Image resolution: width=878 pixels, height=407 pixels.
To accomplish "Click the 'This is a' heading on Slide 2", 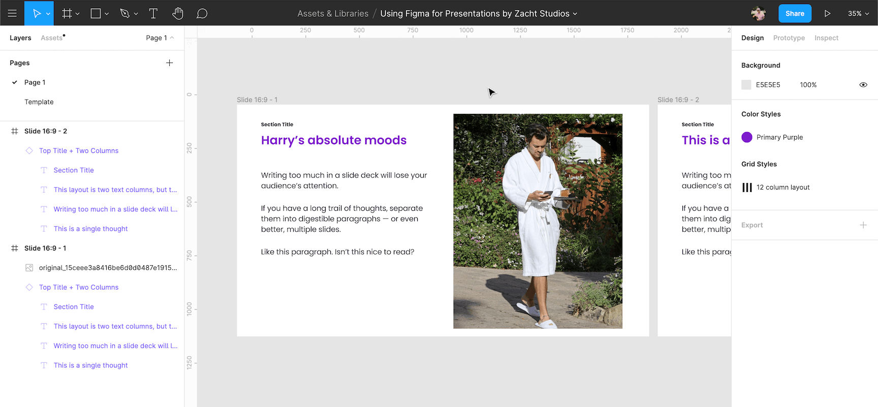I will pos(706,140).
